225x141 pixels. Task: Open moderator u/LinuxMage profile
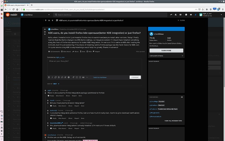coord(154,101)
